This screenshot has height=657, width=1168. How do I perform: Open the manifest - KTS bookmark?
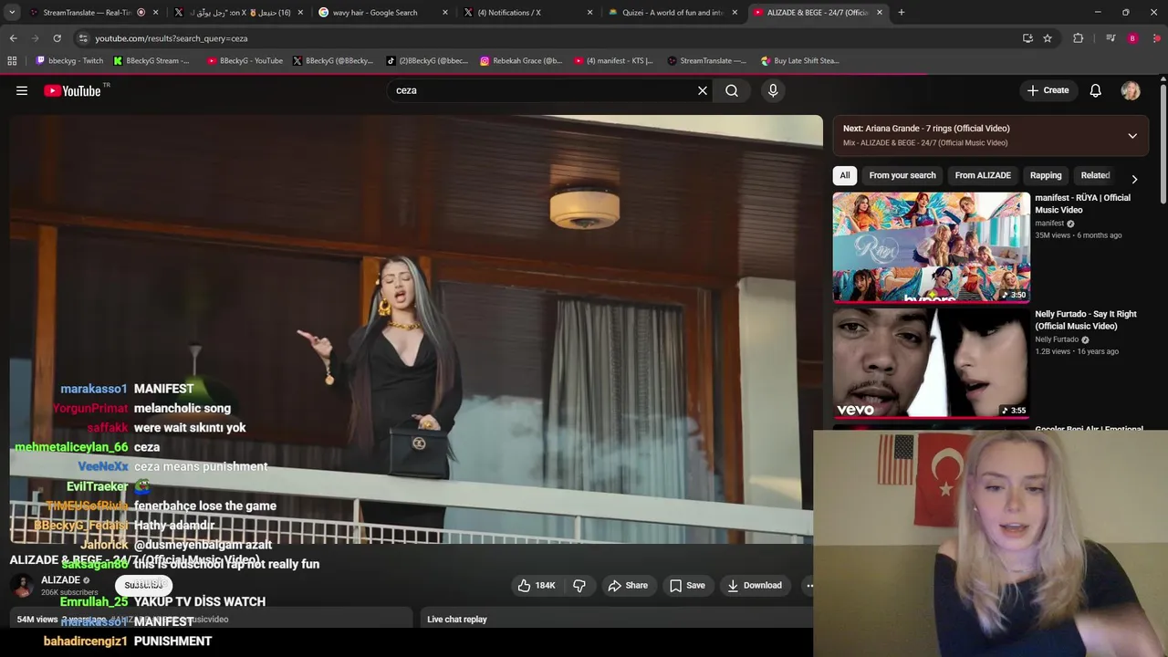(x=614, y=61)
